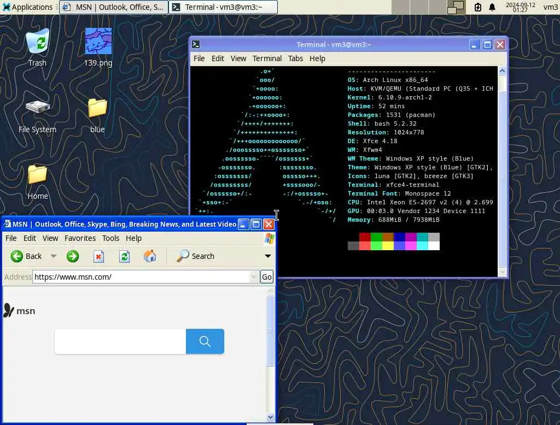Open the browser Help menu
The height and width of the screenshot is (425, 560).
133,238
